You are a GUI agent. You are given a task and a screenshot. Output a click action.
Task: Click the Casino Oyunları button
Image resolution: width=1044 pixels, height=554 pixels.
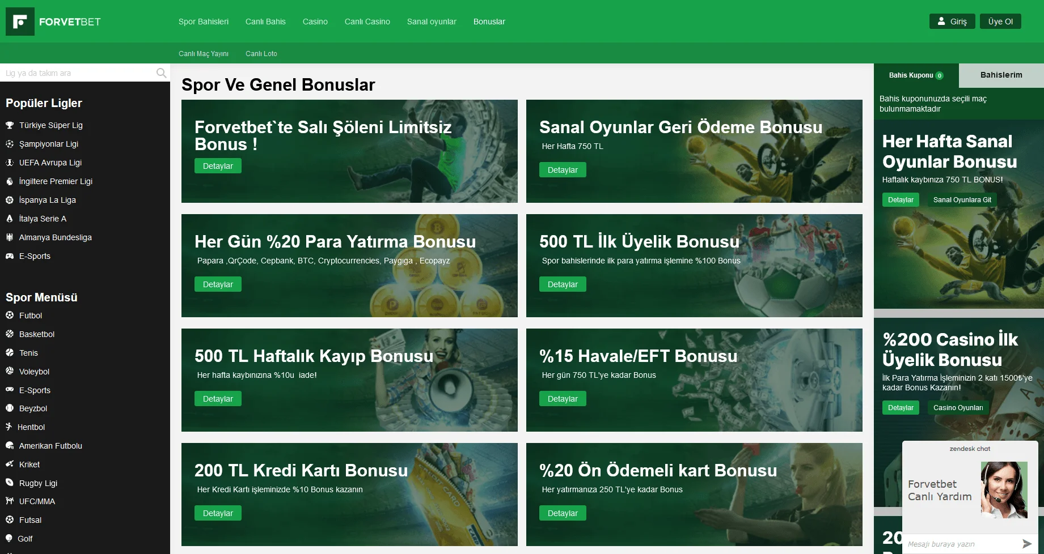pyautogui.click(x=958, y=408)
